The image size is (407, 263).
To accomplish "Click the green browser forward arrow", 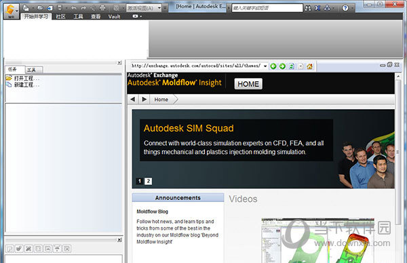I will point(282,66).
